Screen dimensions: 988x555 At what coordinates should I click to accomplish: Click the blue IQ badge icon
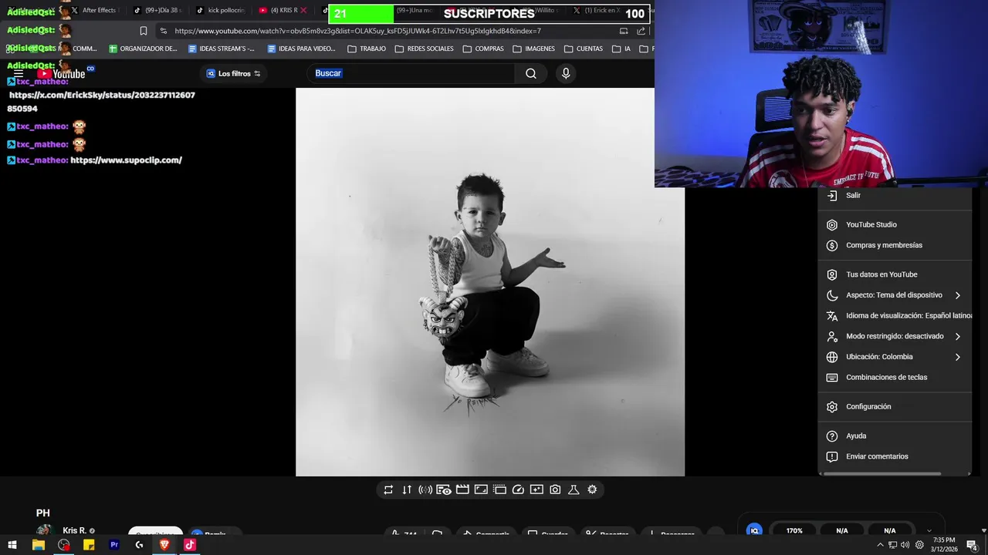754,530
